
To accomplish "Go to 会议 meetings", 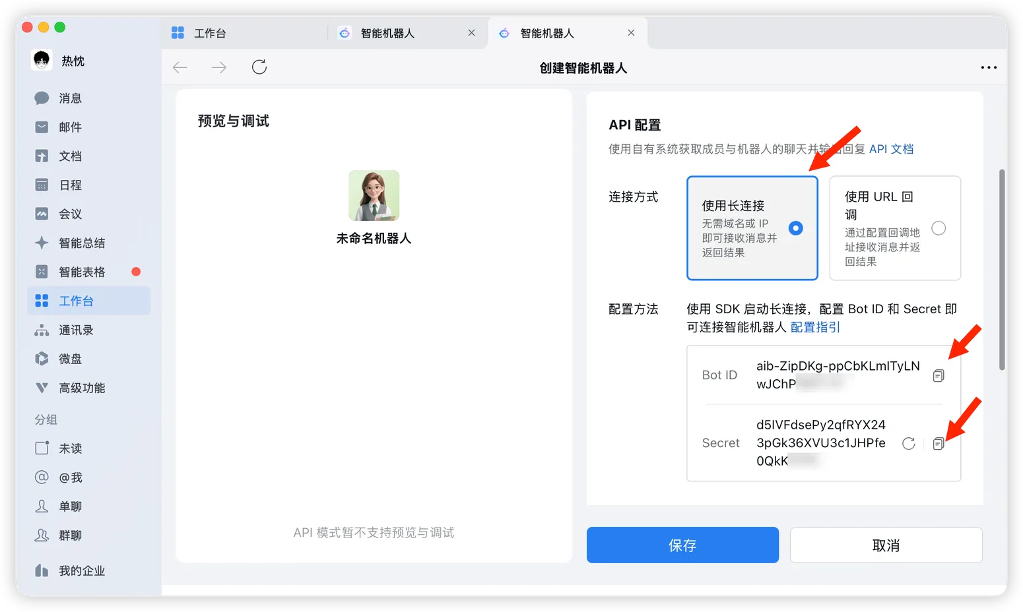I will [x=69, y=214].
